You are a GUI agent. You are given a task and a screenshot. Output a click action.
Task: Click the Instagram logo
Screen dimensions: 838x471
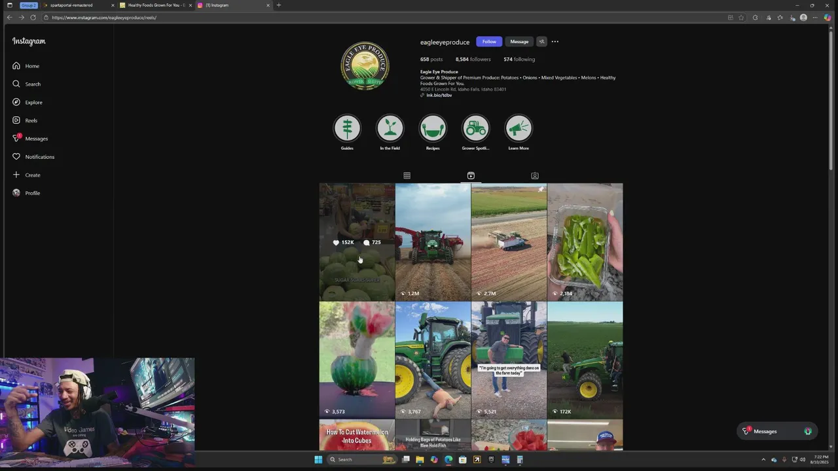pyautogui.click(x=29, y=41)
